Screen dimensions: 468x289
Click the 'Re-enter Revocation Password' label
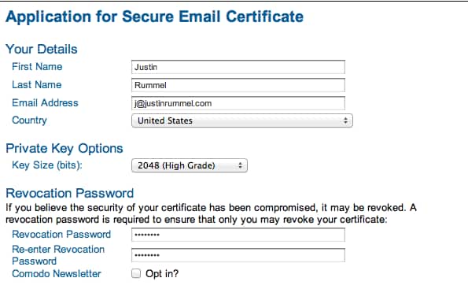click(58, 255)
